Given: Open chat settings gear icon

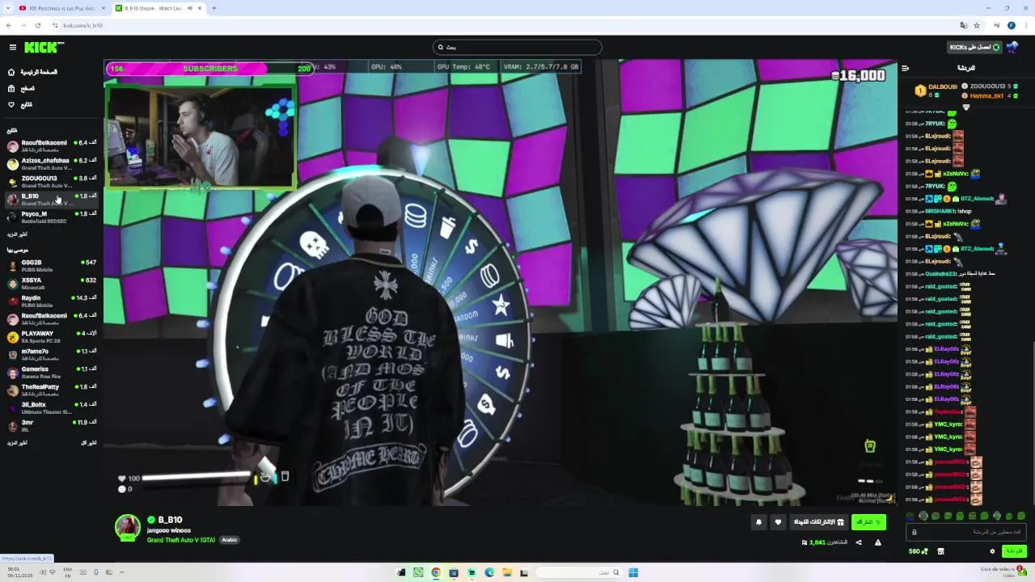Looking at the screenshot, I should pos(992,551).
